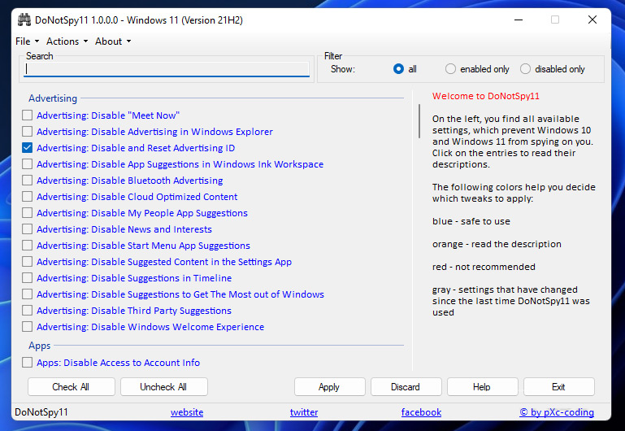This screenshot has height=431, width=625.
Task: Check Disable Suggestions in Timeline checkbox
Action: (27, 278)
